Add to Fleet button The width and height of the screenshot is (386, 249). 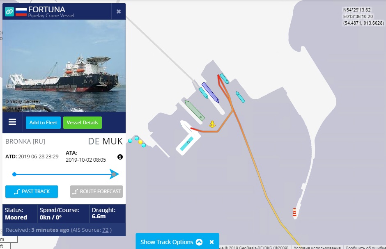44,122
